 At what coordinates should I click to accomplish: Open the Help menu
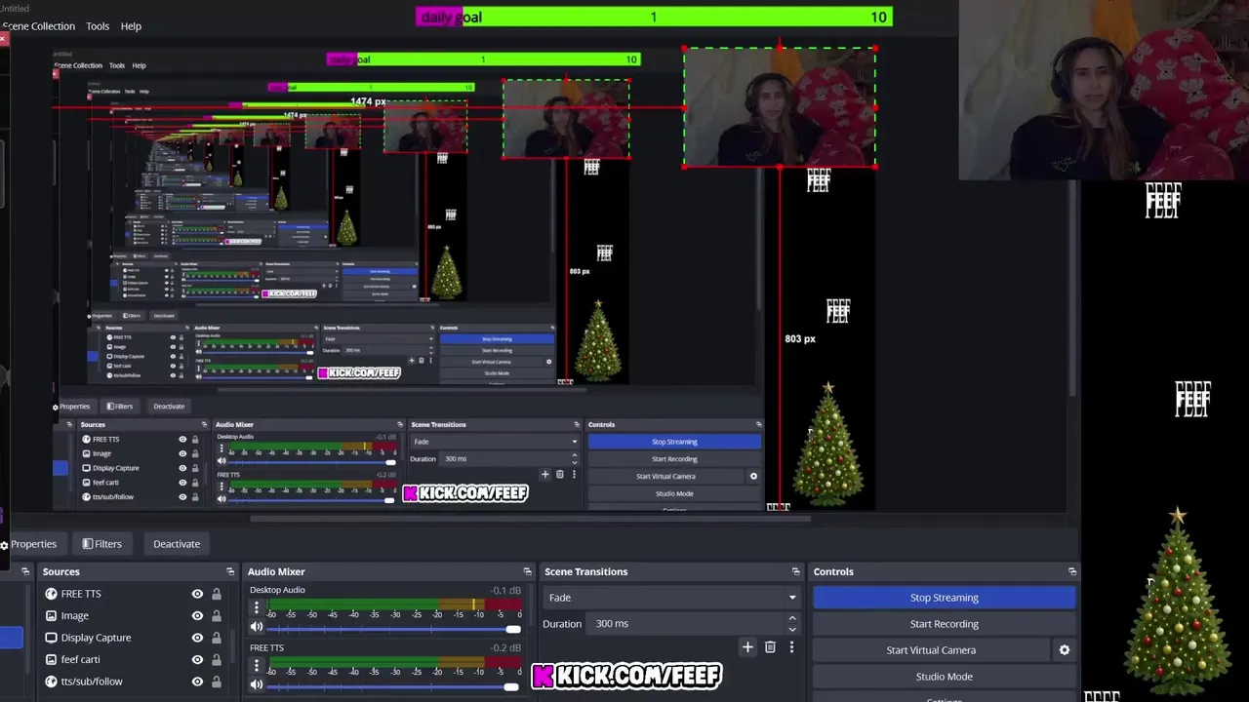coord(131,26)
